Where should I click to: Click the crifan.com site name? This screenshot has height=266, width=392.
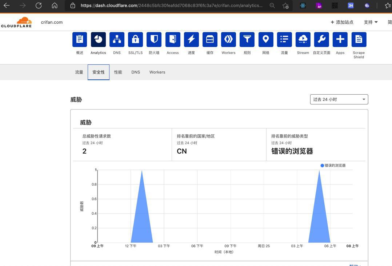[52, 22]
